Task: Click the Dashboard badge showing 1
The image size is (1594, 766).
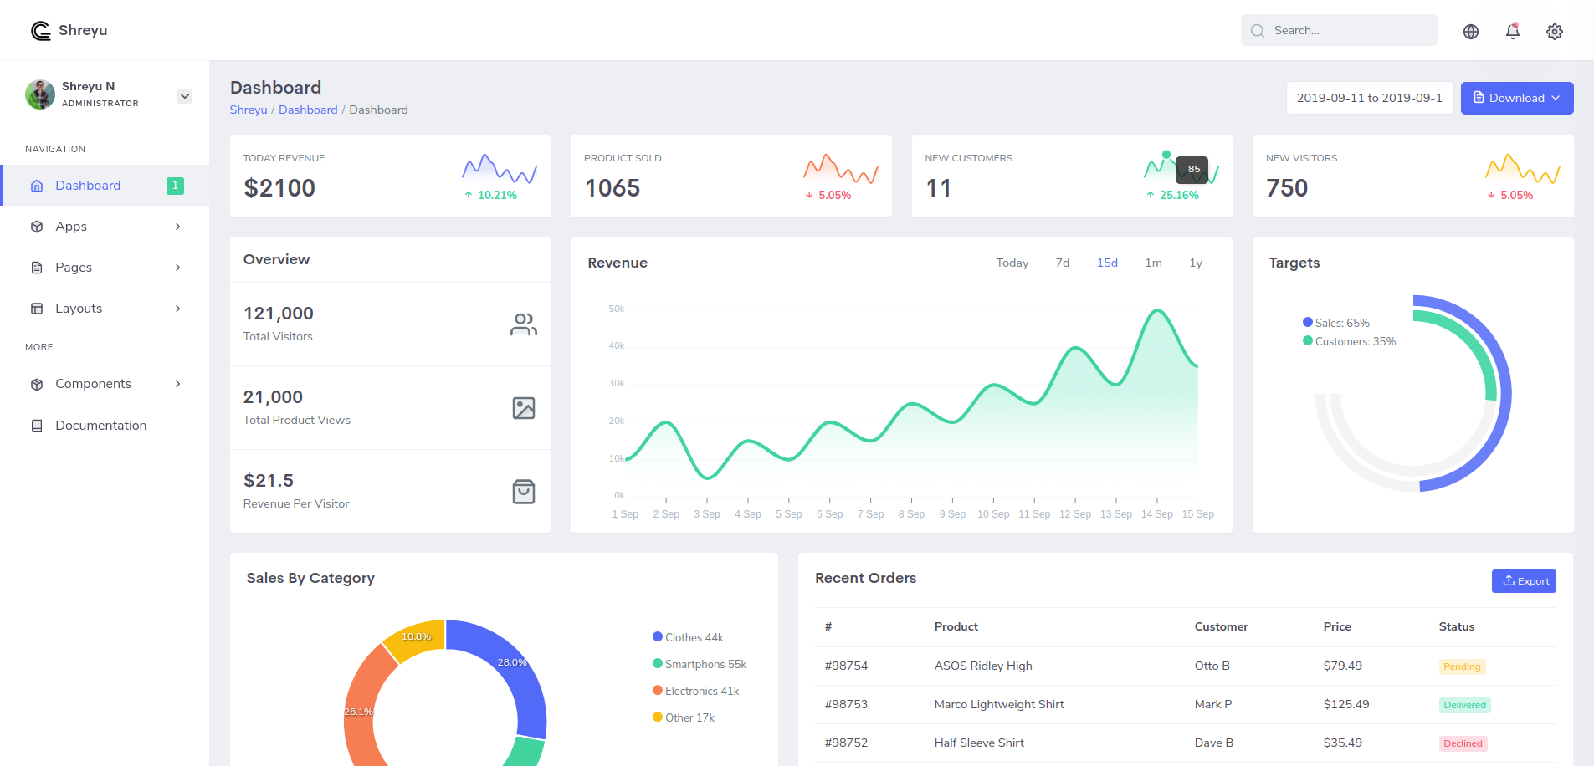Action: click(x=175, y=186)
